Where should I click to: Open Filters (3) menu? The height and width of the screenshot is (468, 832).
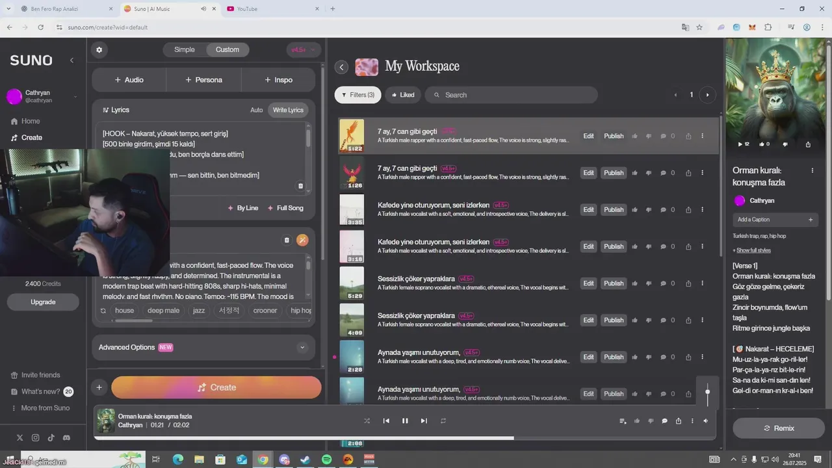(357, 95)
